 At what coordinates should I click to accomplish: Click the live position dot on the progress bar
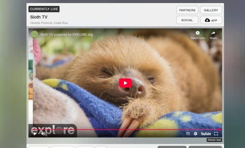(219, 129)
